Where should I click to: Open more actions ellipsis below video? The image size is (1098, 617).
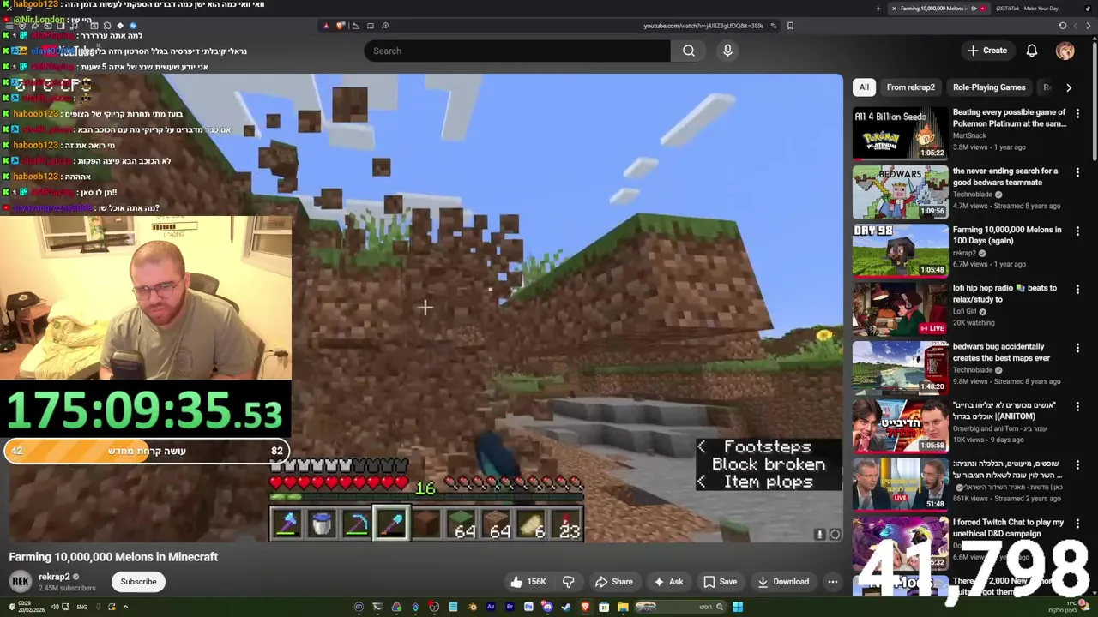(832, 582)
